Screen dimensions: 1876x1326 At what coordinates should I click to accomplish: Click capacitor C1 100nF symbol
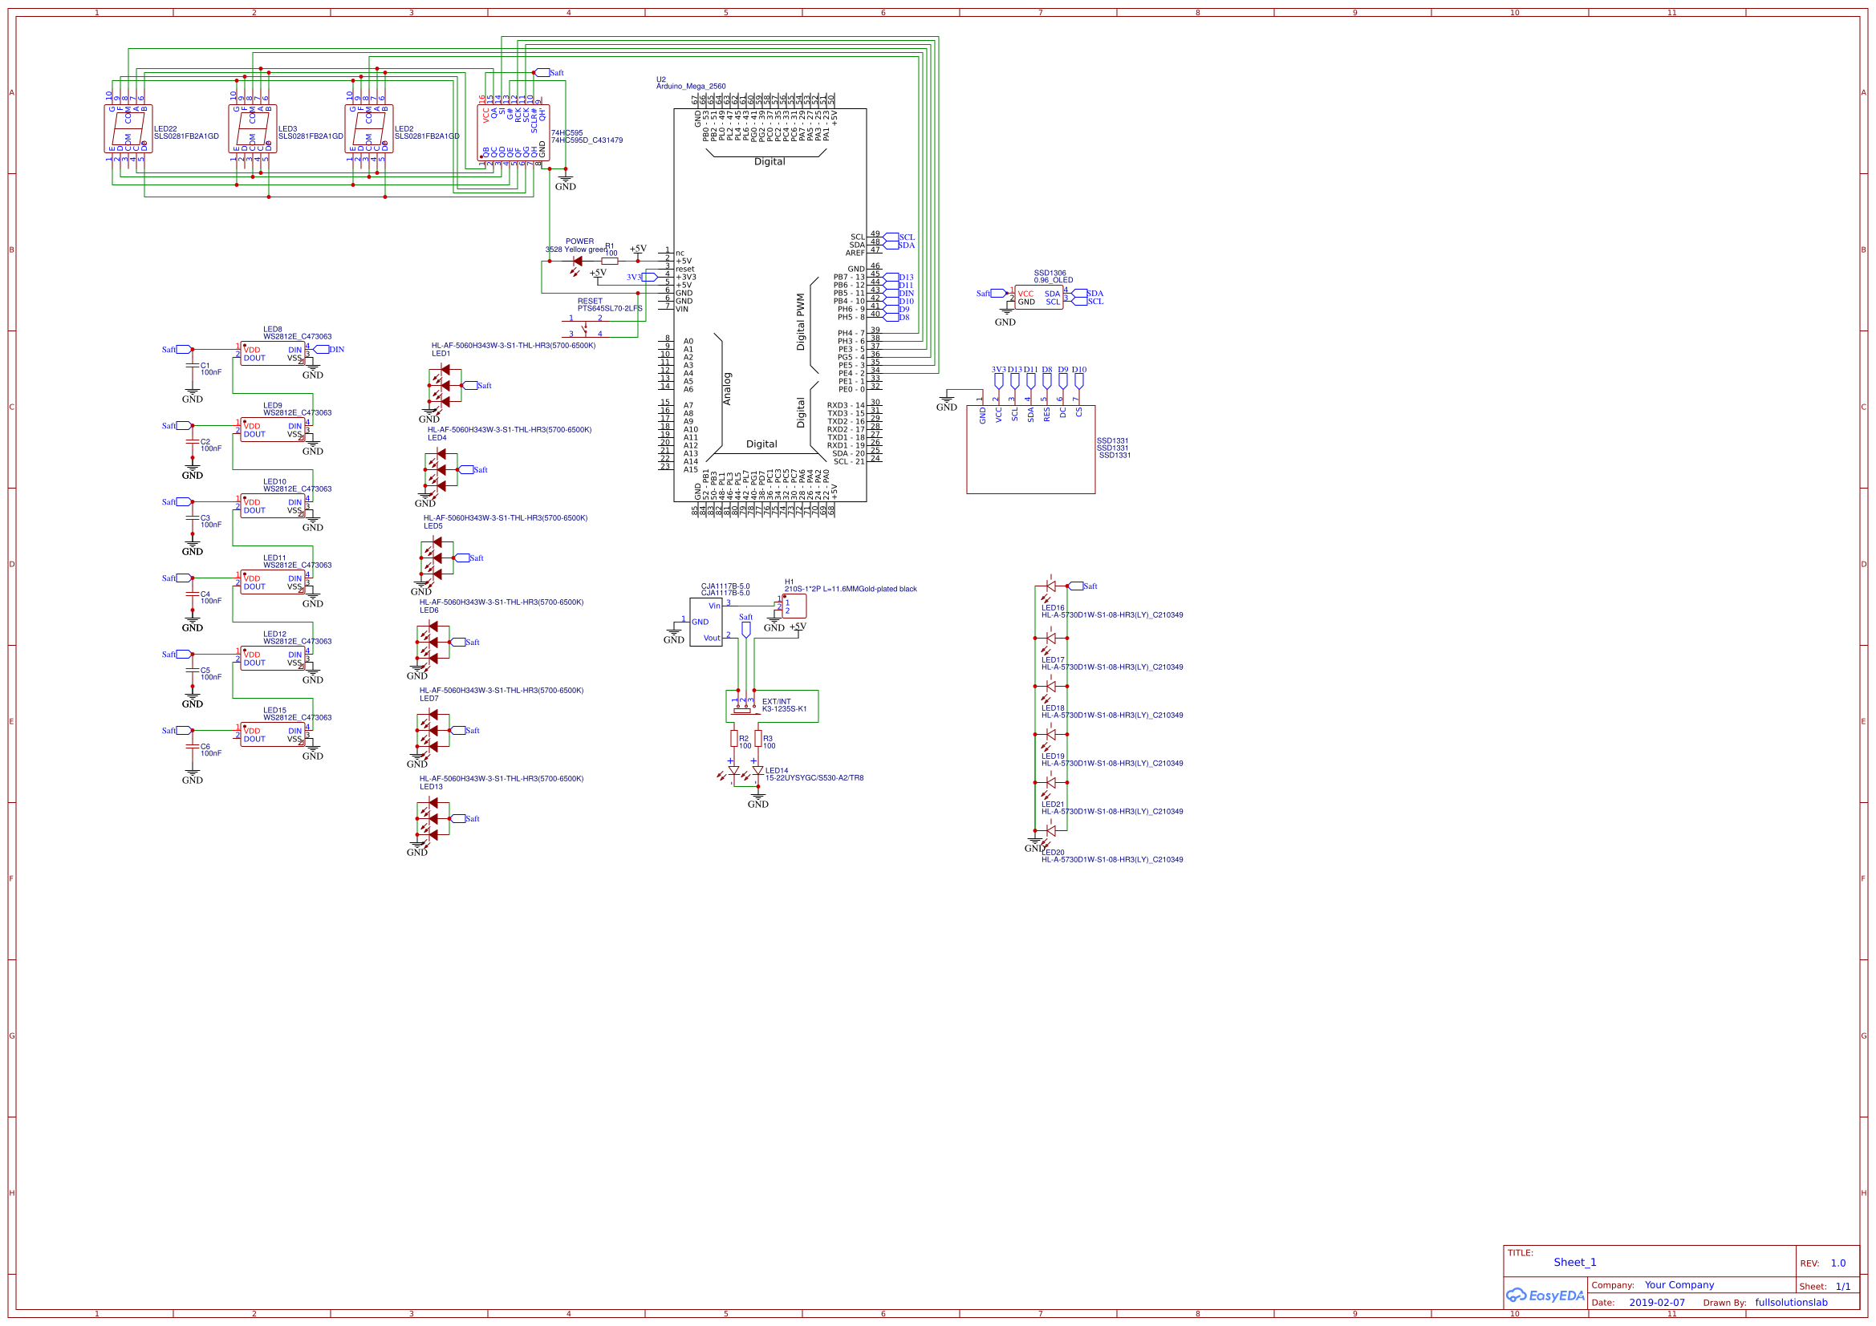tap(193, 367)
